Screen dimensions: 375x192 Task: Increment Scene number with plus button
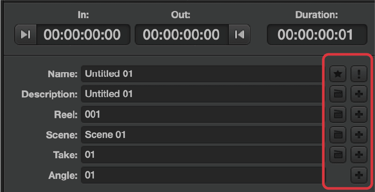pos(359,135)
